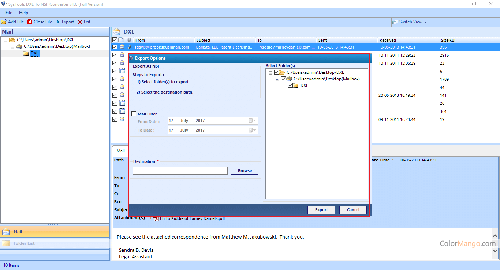Screen dimensions: 500x270
Task: Click the Mail envelope icon in bottom pane
Action: pyautogui.click(x=6, y=232)
